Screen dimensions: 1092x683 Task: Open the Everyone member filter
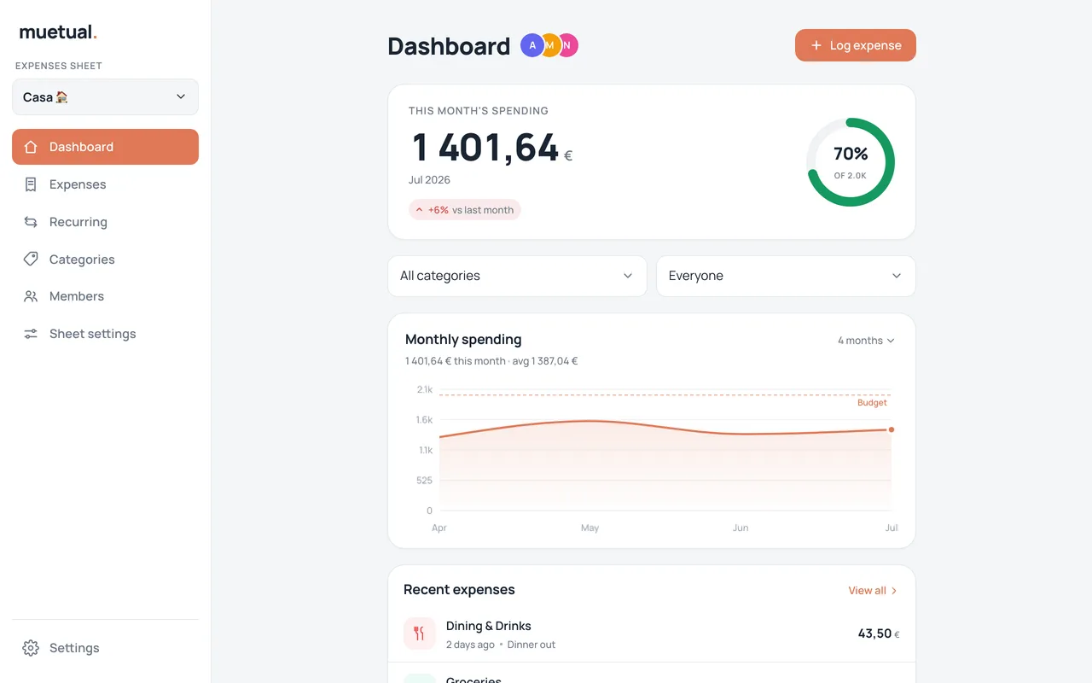click(786, 276)
